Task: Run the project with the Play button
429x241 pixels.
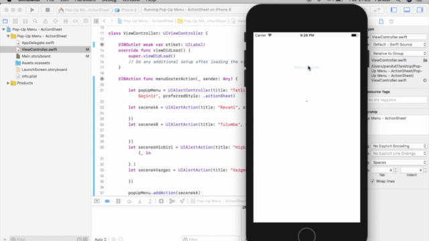Action: (32, 10)
